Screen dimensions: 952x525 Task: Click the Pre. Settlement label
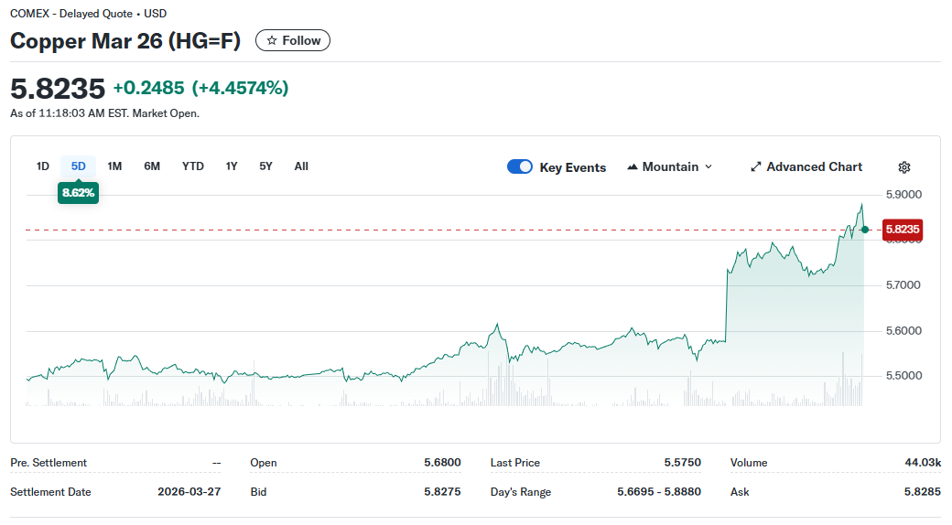pyautogui.click(x=49, y=463)
